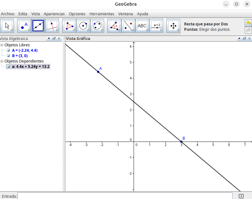Select the Ellipse conic tool

click(x=97, y=26)
